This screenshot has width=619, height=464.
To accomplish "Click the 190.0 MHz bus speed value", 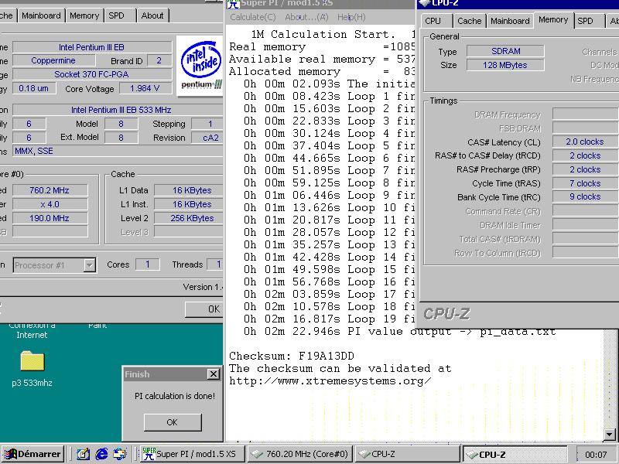I will point(50,218).
